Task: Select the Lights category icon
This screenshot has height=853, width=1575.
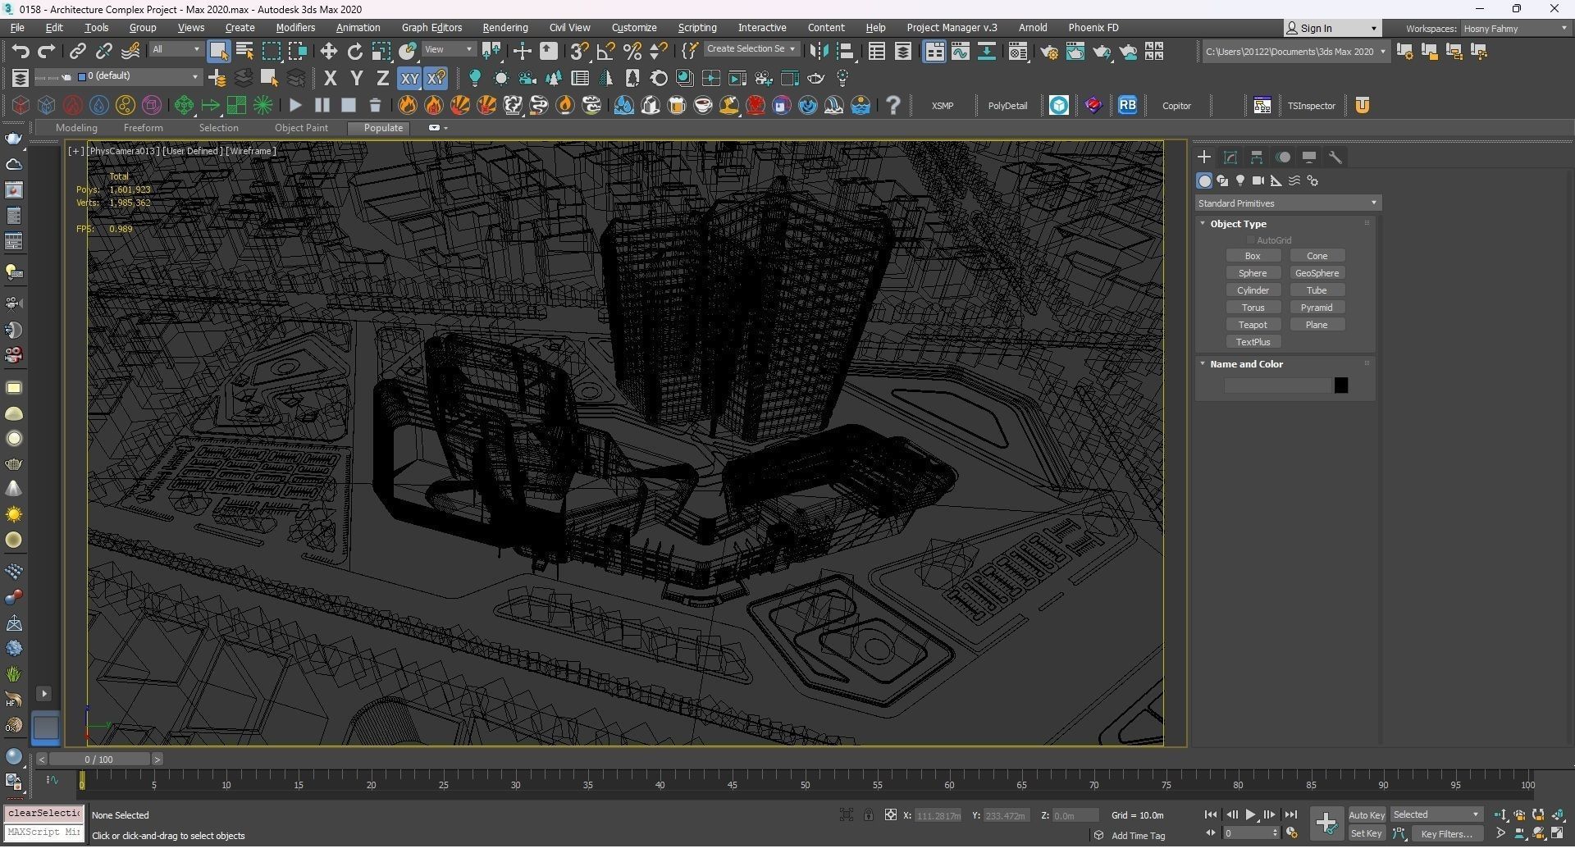Action: pos(1240,181)
